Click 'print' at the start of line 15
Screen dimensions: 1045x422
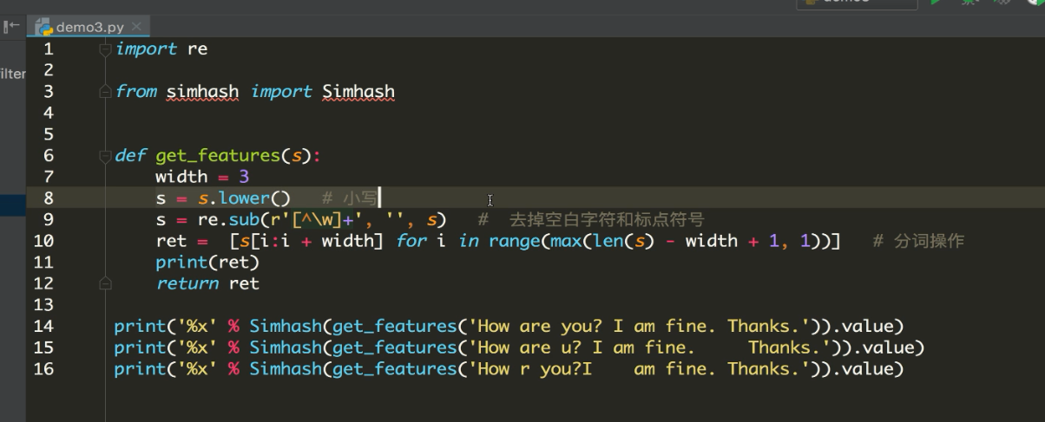pyautogui.click(x=140, y=347)
